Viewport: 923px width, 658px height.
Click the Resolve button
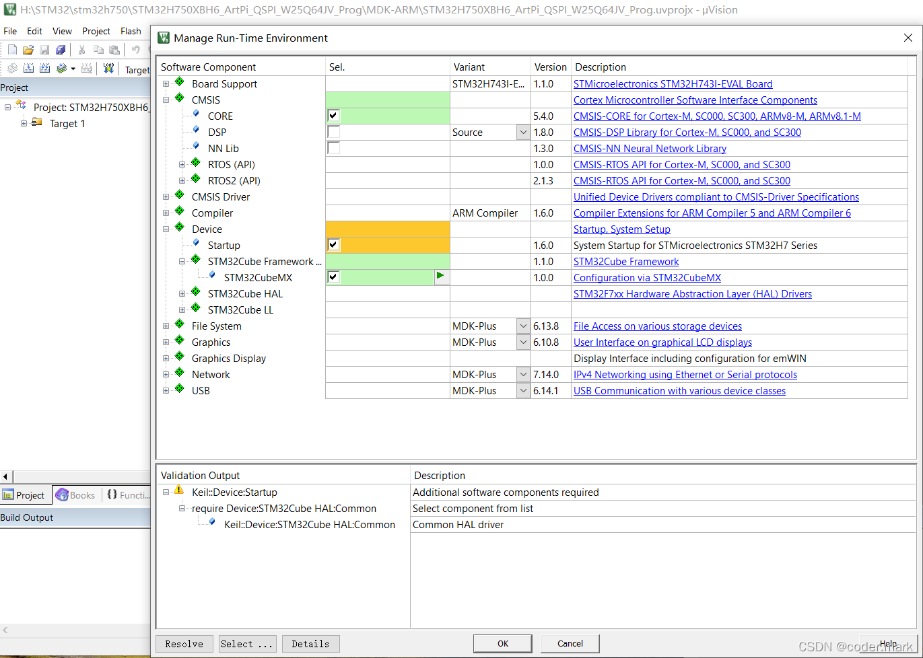coord(184,644)
